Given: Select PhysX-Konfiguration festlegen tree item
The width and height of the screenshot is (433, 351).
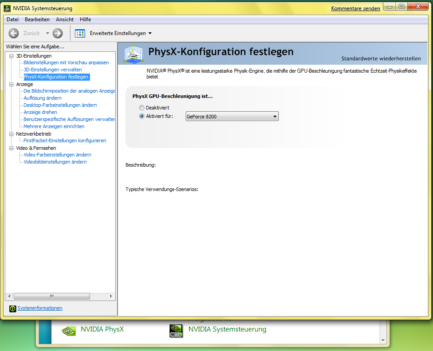Looking at the screenshot, I should (56, 77).
